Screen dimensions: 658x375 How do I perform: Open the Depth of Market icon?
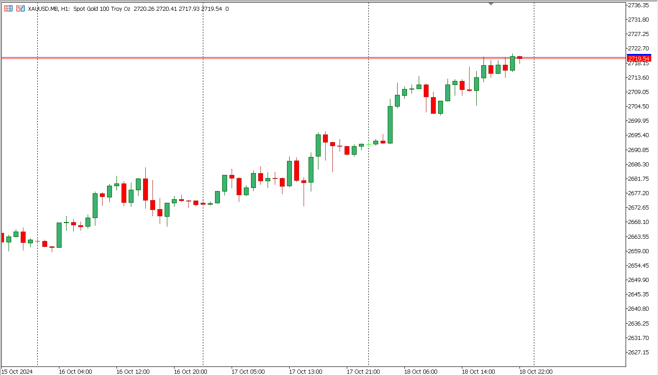(x=20, y=9)
